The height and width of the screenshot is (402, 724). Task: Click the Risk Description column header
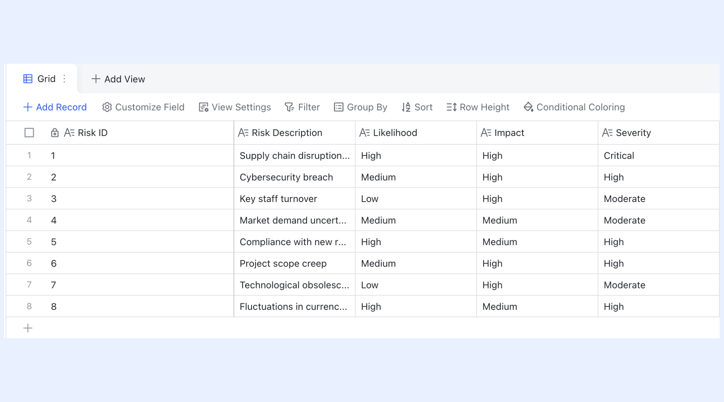(295, 133)
